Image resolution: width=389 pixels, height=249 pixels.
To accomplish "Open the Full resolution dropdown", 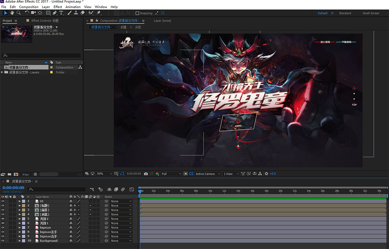I will click(x=172, y=174).
